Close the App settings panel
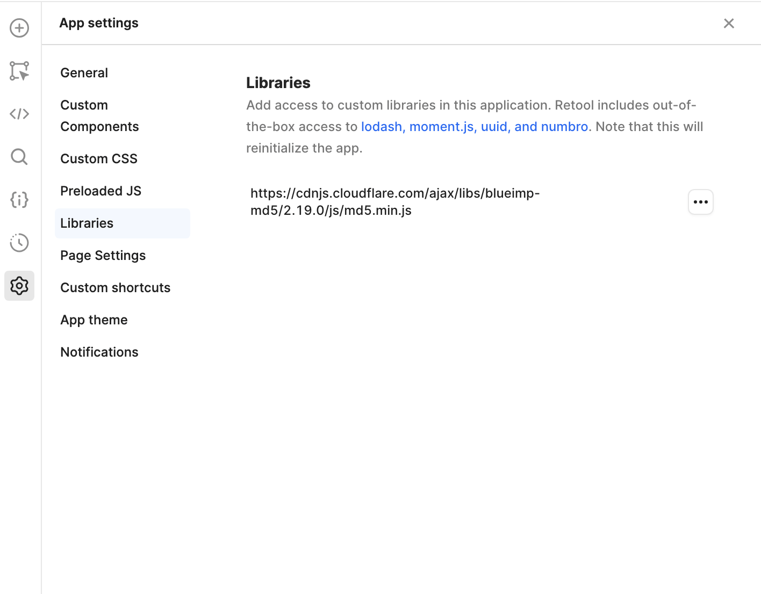 coord(729,23)
